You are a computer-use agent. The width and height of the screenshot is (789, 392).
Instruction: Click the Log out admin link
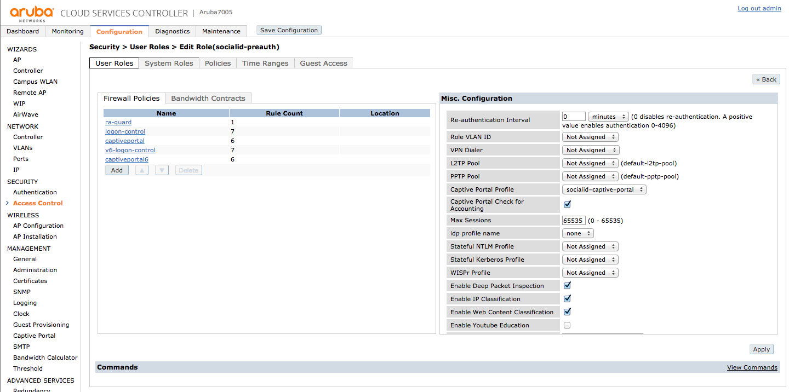(x=759, y=8)
